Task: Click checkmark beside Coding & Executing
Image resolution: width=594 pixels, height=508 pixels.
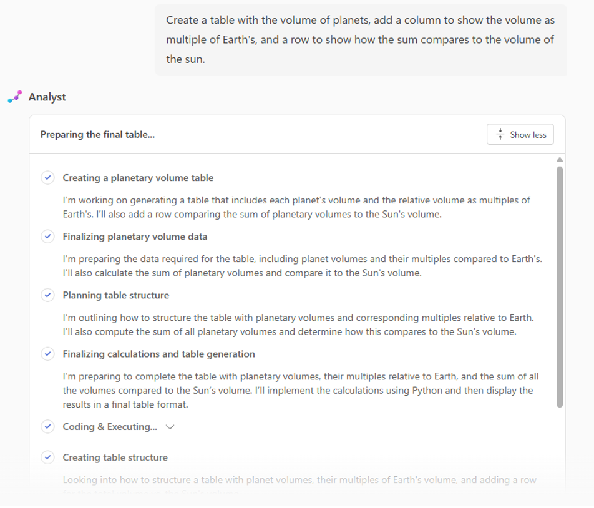Action: (x=47, y=426)
